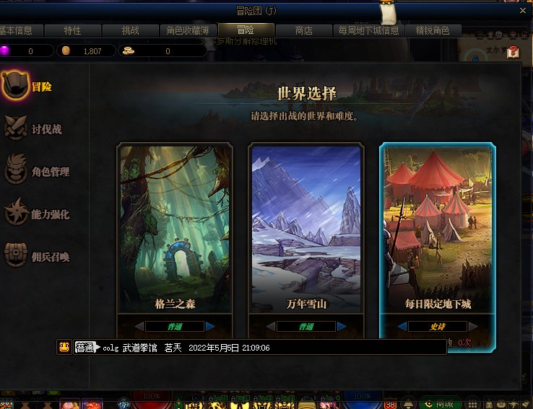Click the purple gem currency icon

pyautogui.click(x=4, y=50)
